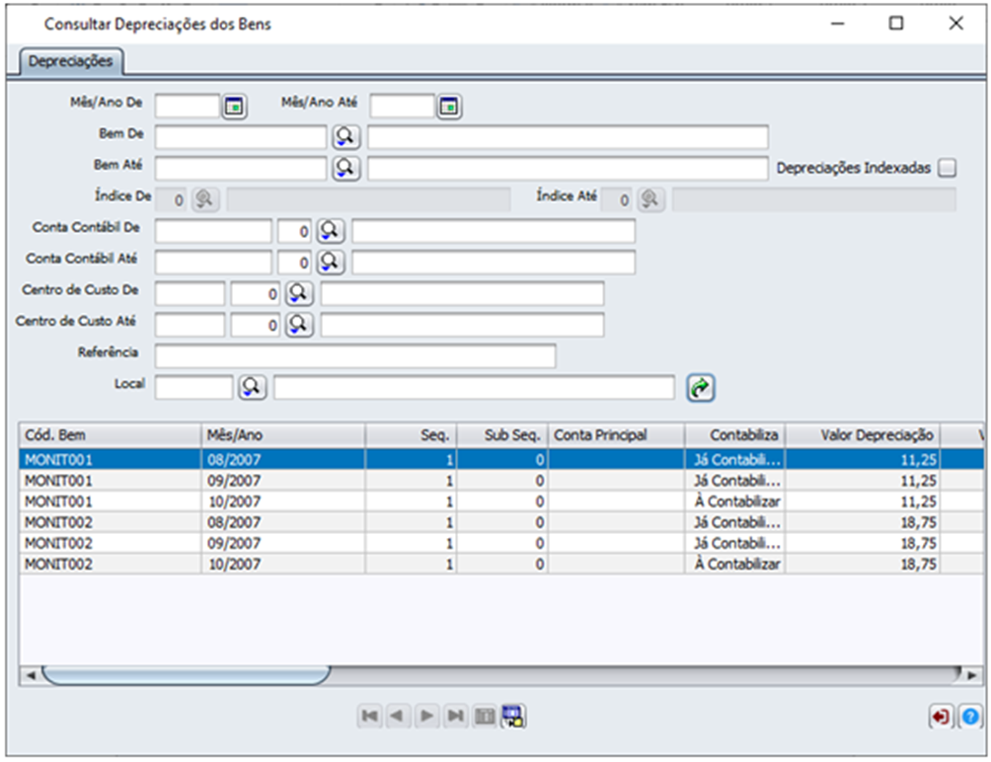Click the horizontal scrollbar thumb of grid
The height and width of the screenshot is (762, 991).
186,675
